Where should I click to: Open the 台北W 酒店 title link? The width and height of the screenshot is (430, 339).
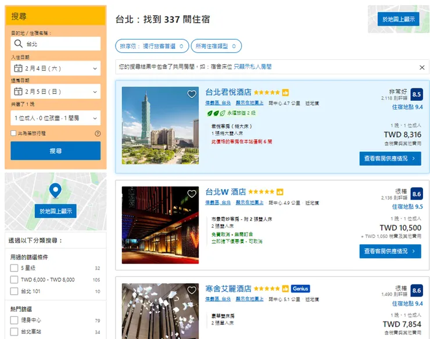click(225, 192)
